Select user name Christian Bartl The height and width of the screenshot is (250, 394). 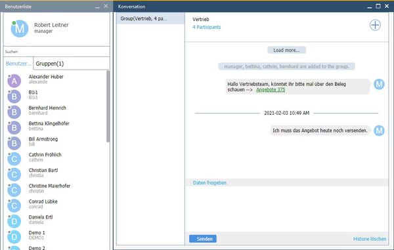[x=43, y=170]
